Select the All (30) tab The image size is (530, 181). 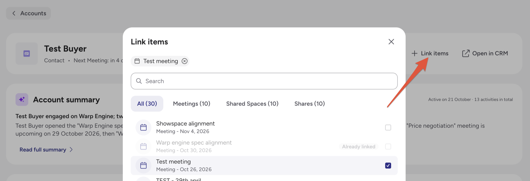point(147,104)
